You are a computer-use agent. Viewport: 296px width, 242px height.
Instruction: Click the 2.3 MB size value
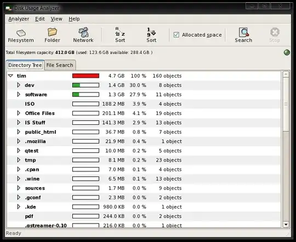point(116,198)
